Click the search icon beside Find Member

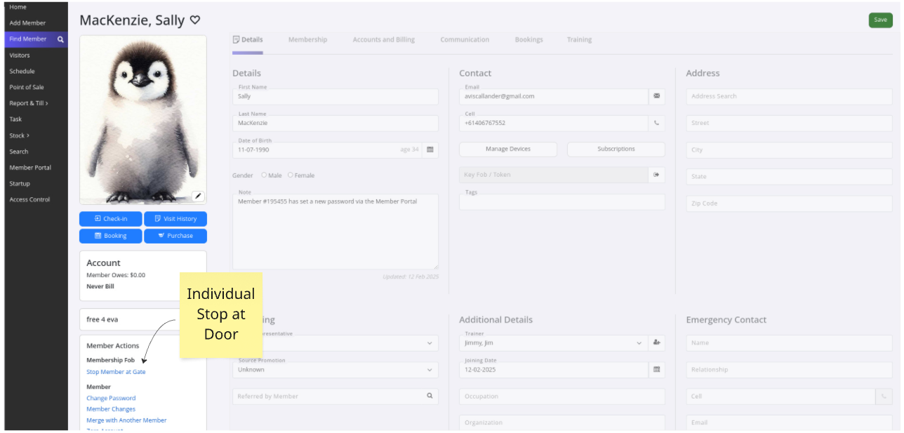pyautogui.click(x=60, y=39)
